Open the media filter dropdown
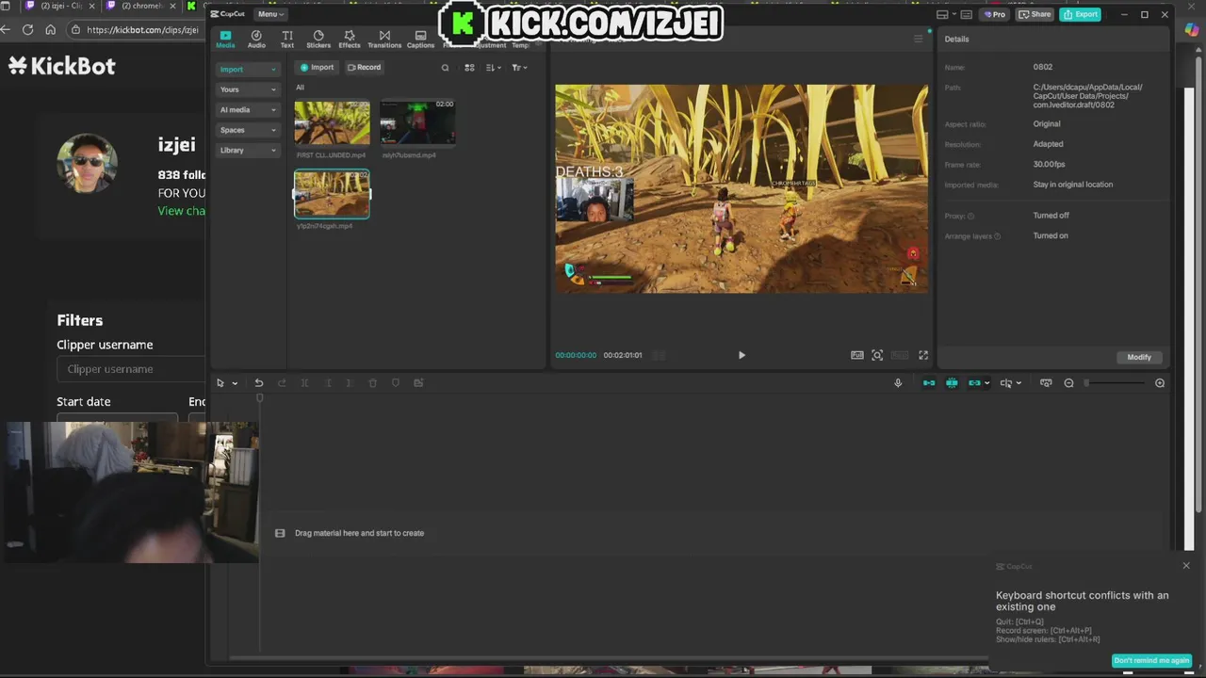The image size is (1206, 678). click(x=519, y=68)
